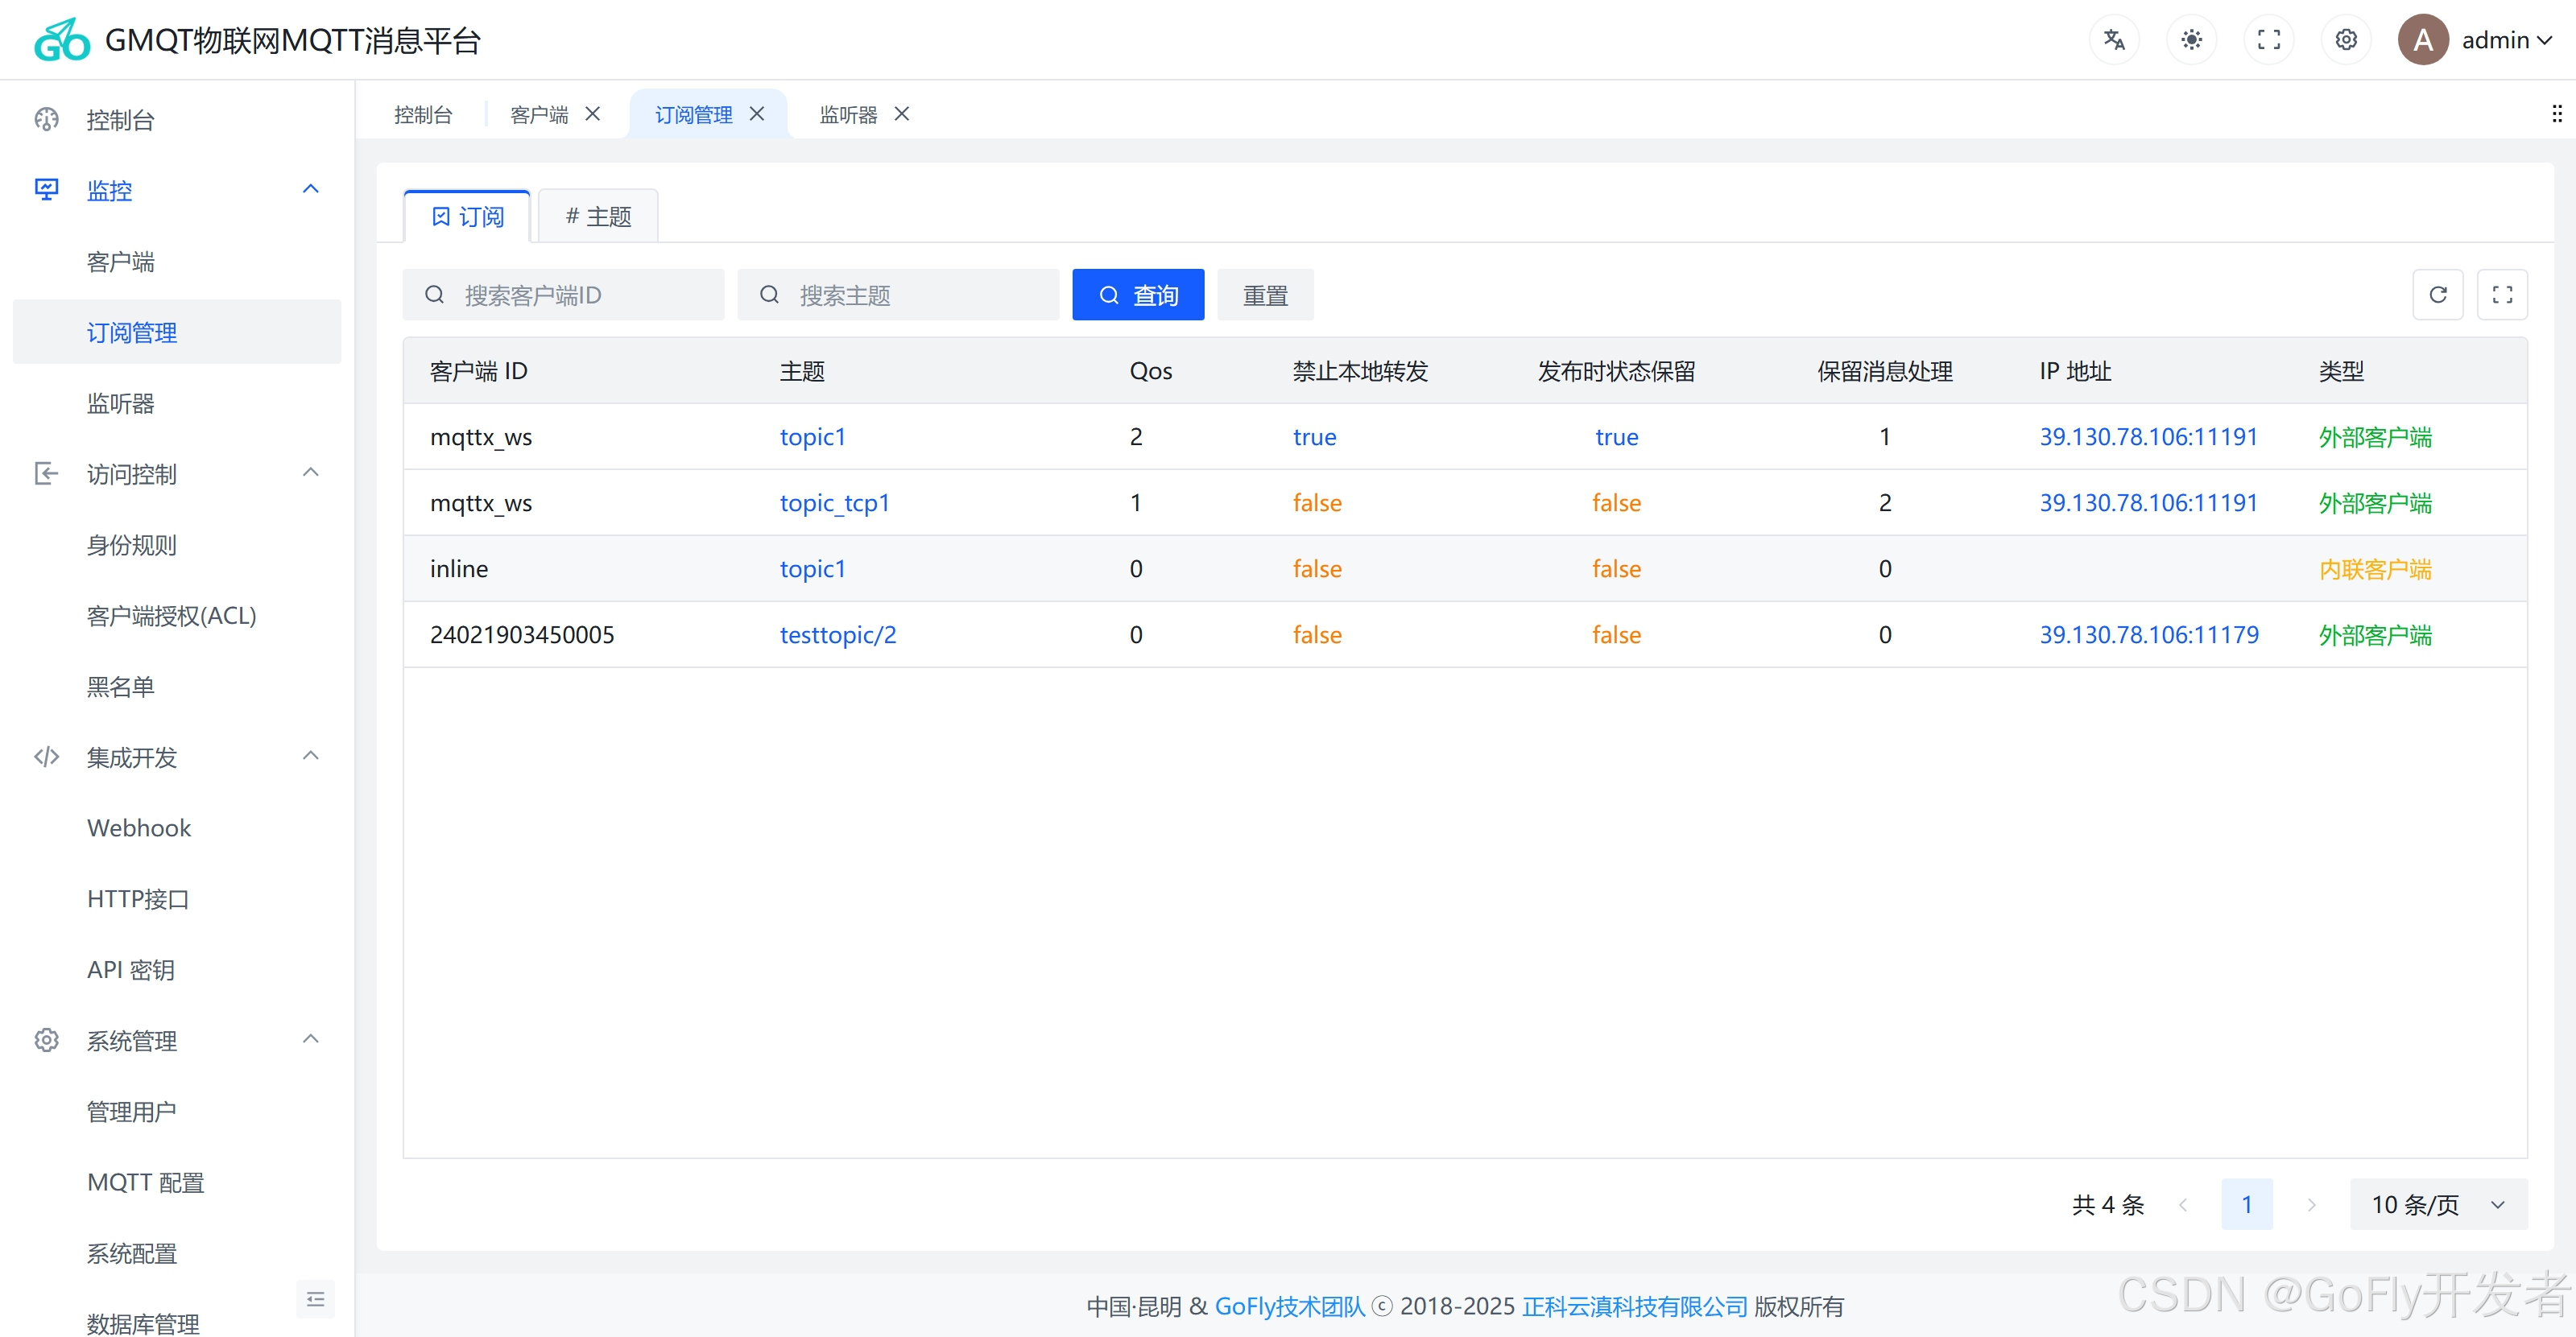2576x1337 pixels.
Task: Click the 查询 search button
Action: [x=1137, y=295]
